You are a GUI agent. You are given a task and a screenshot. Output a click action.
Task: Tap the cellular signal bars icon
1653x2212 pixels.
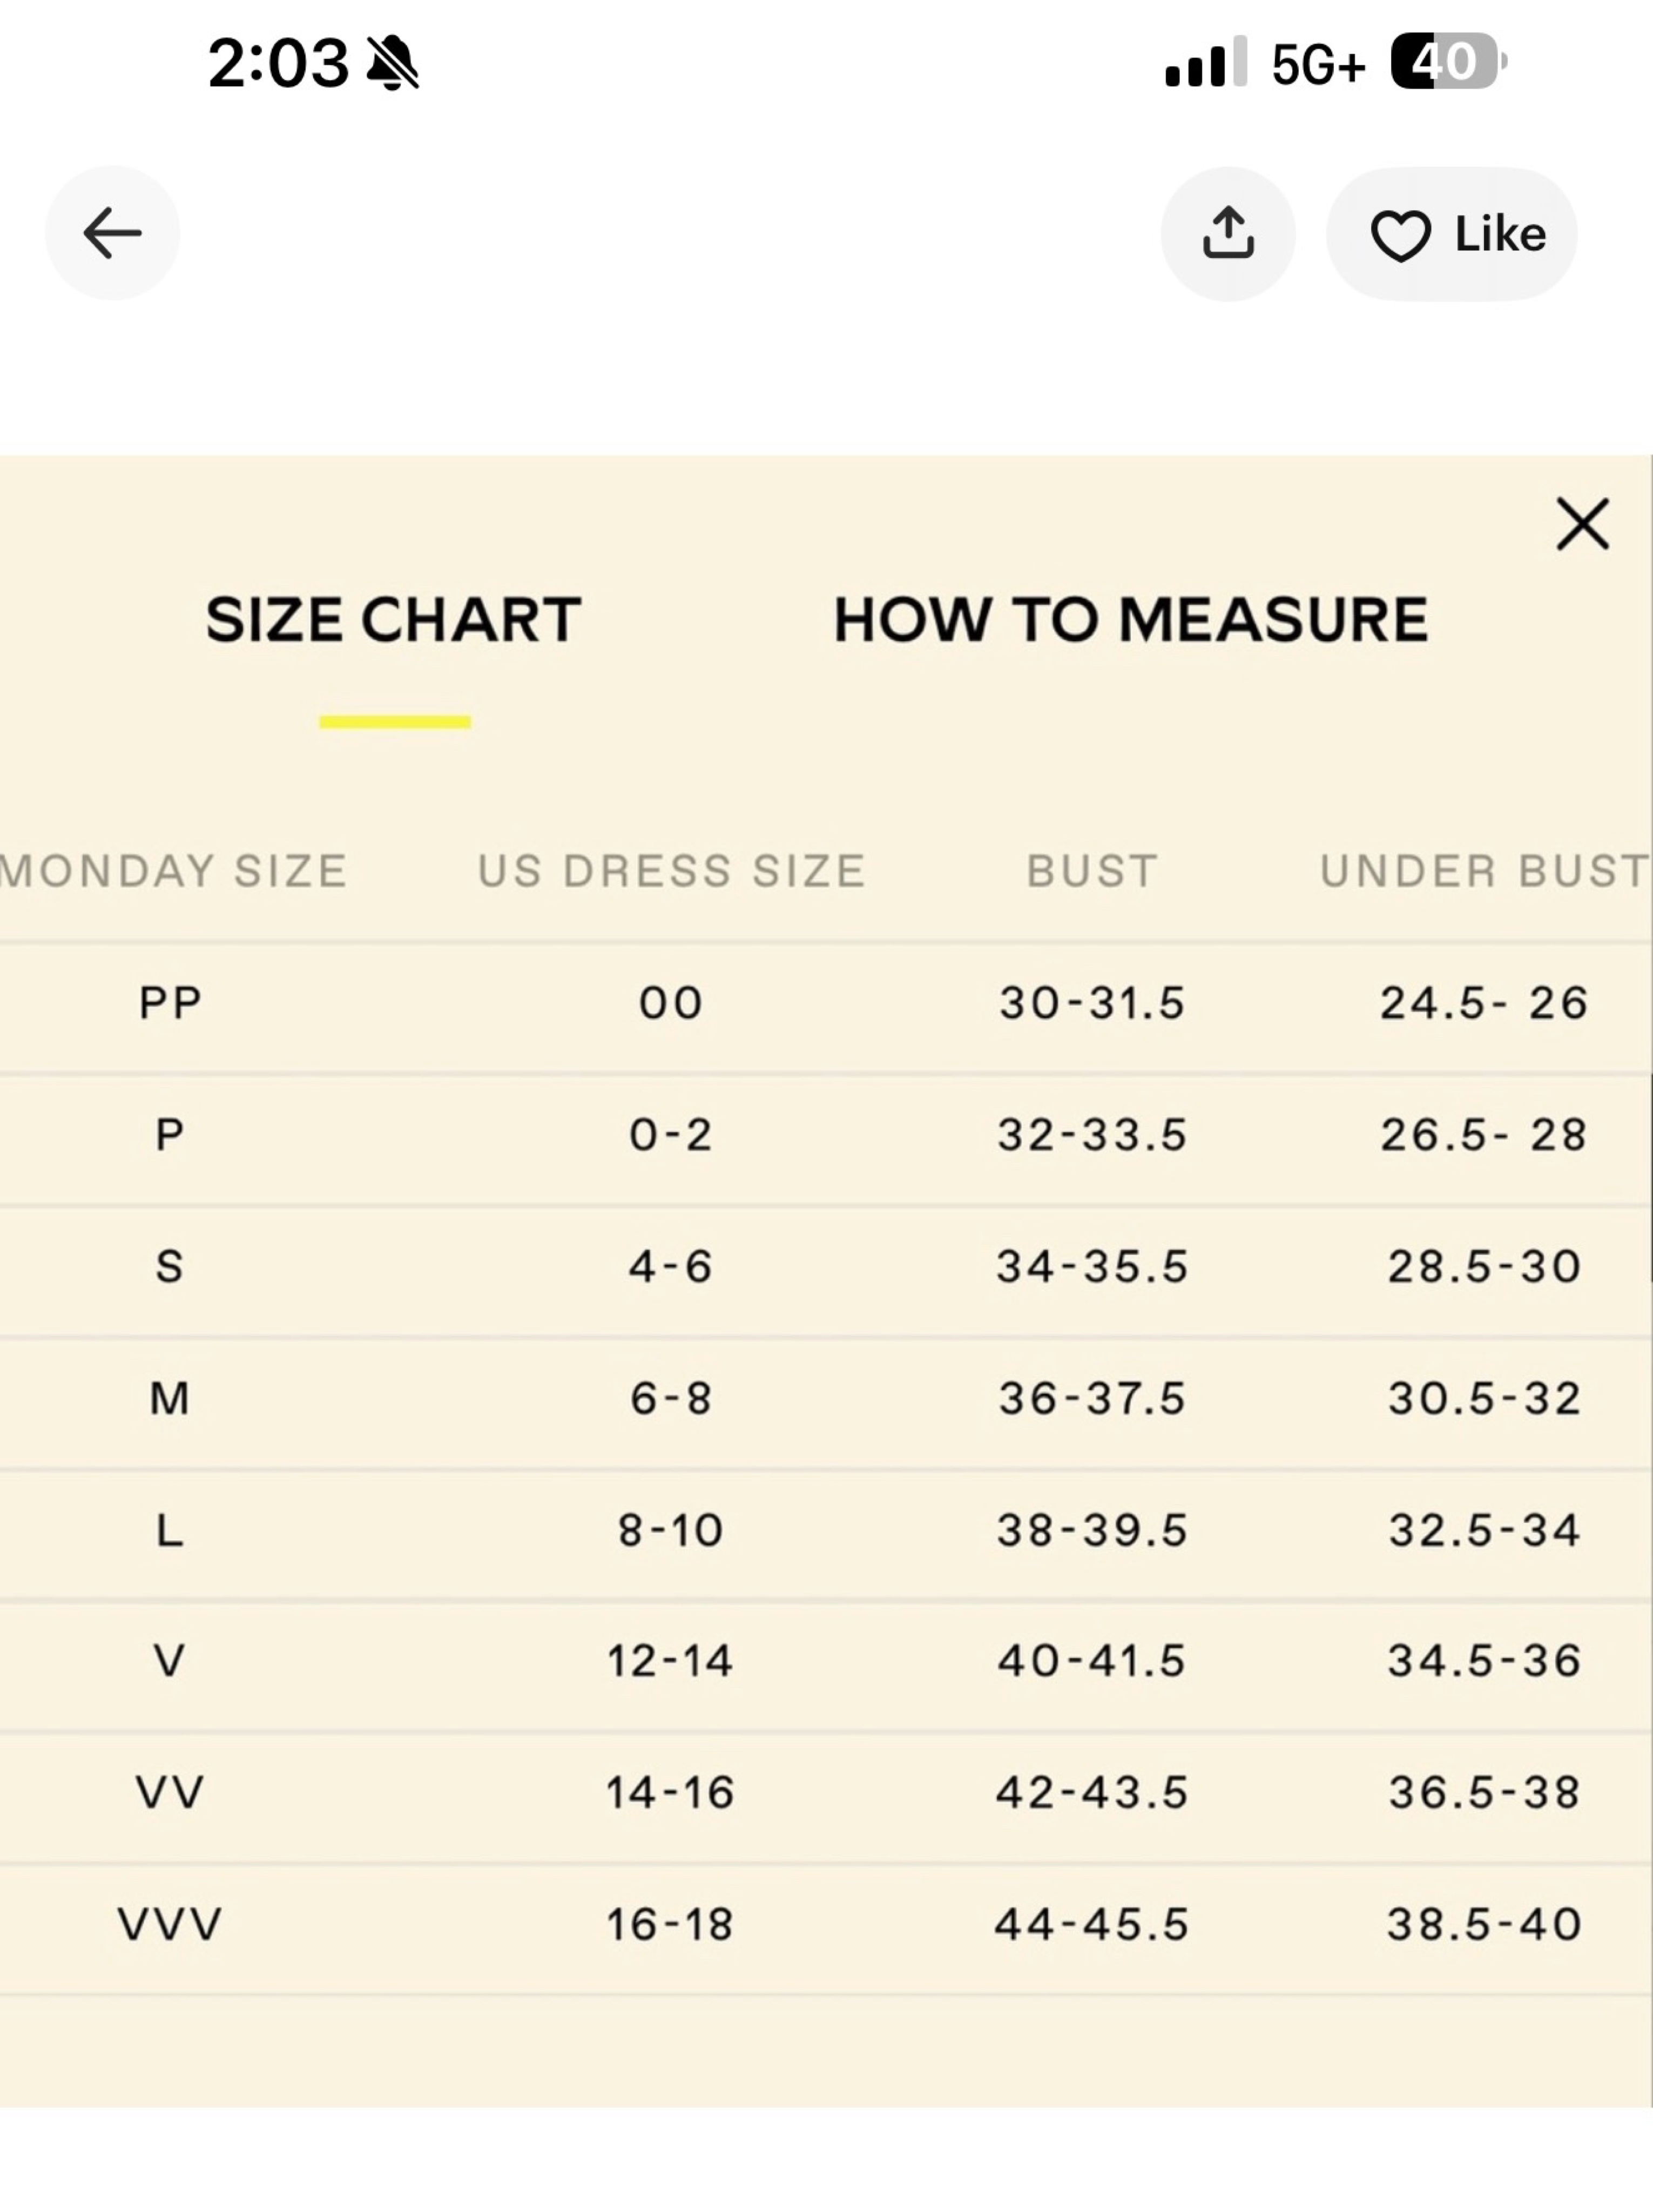click(1206, 62)
